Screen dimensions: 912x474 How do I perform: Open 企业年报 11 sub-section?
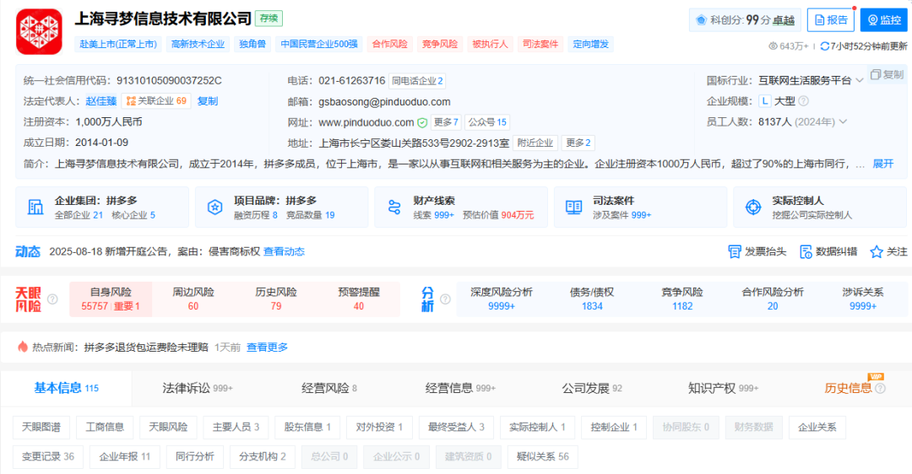124,456
